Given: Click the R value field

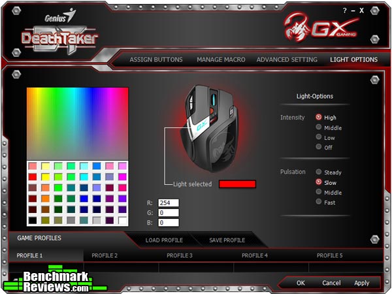Looking at the screenshot, I should [x=169, y=203].
